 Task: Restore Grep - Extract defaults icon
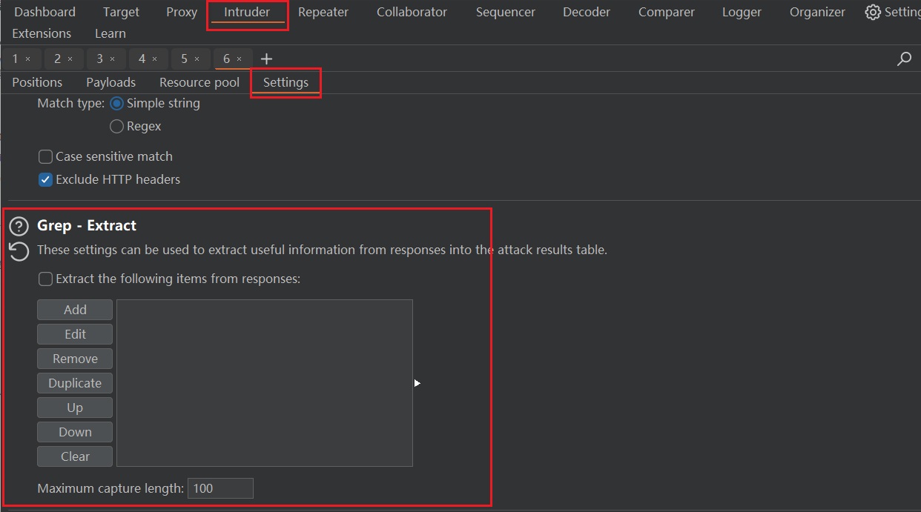pos(19,251)
